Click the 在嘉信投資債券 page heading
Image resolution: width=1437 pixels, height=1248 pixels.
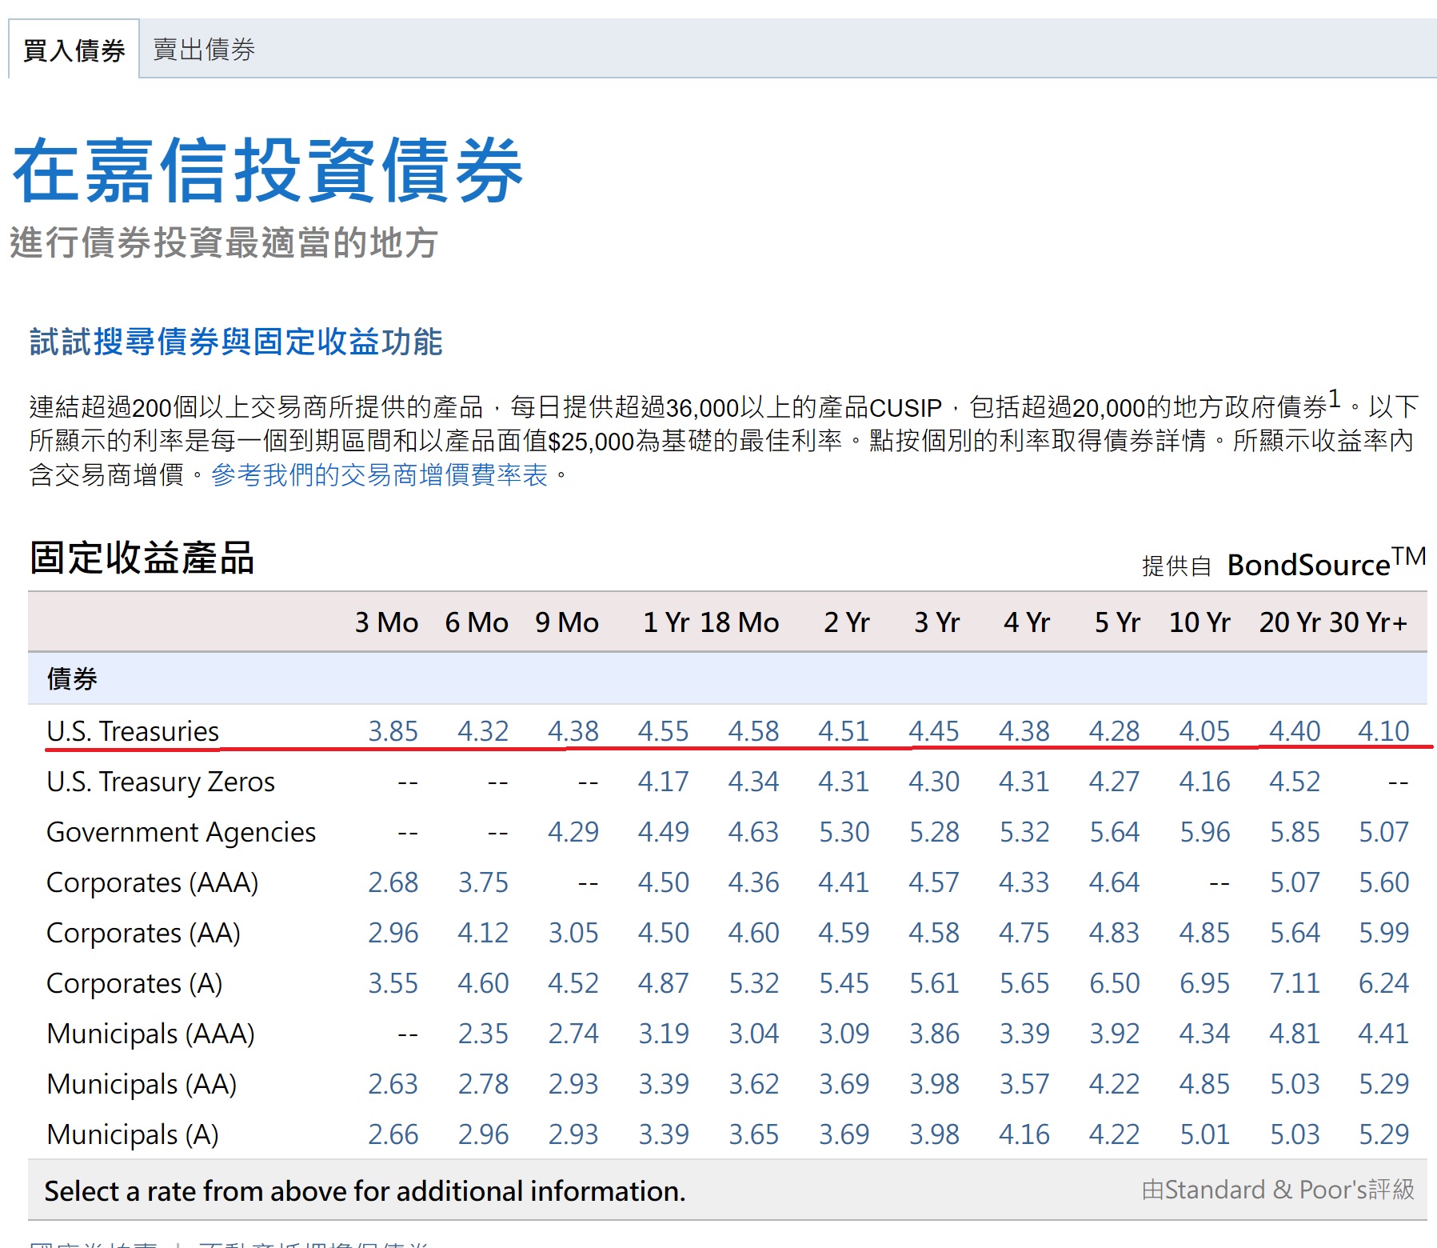click(x=268, y=170)
